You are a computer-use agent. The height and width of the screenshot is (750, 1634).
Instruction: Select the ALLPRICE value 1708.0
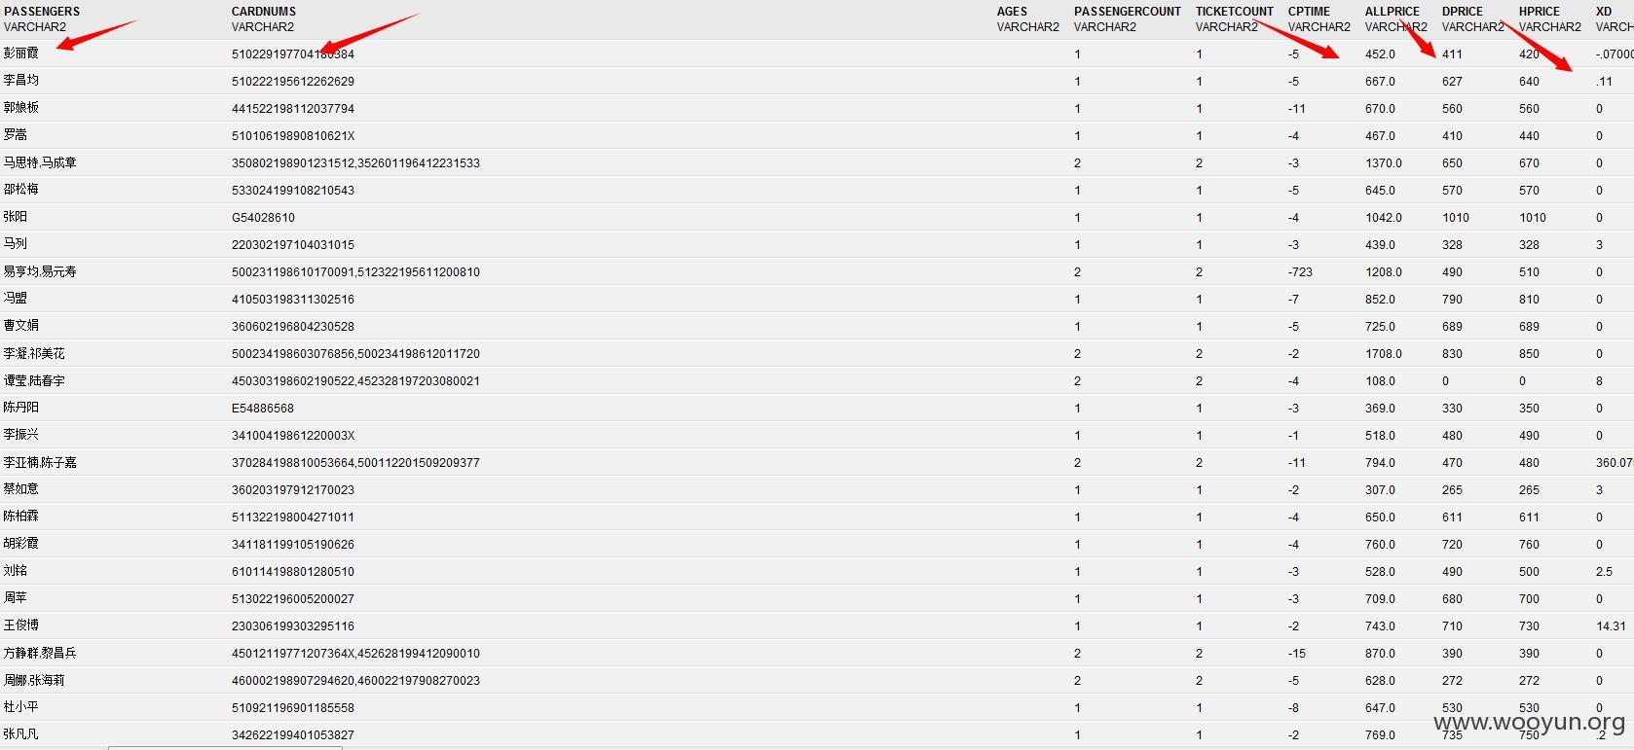click(1384, 354)
